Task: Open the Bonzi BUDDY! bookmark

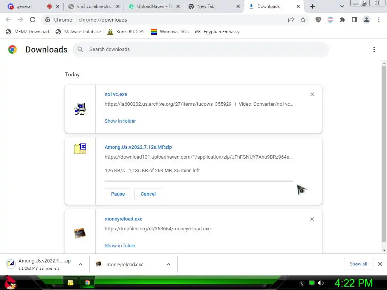Action: (126, 32)
